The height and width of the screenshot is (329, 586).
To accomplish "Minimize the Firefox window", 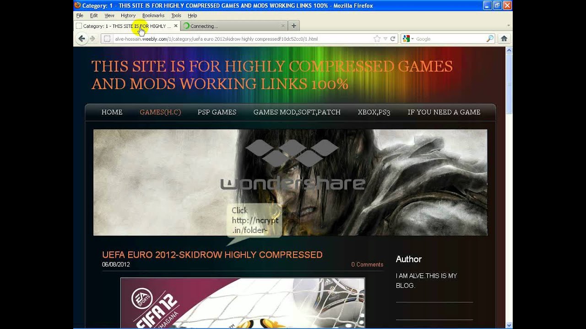I will [x=488, y=5].
